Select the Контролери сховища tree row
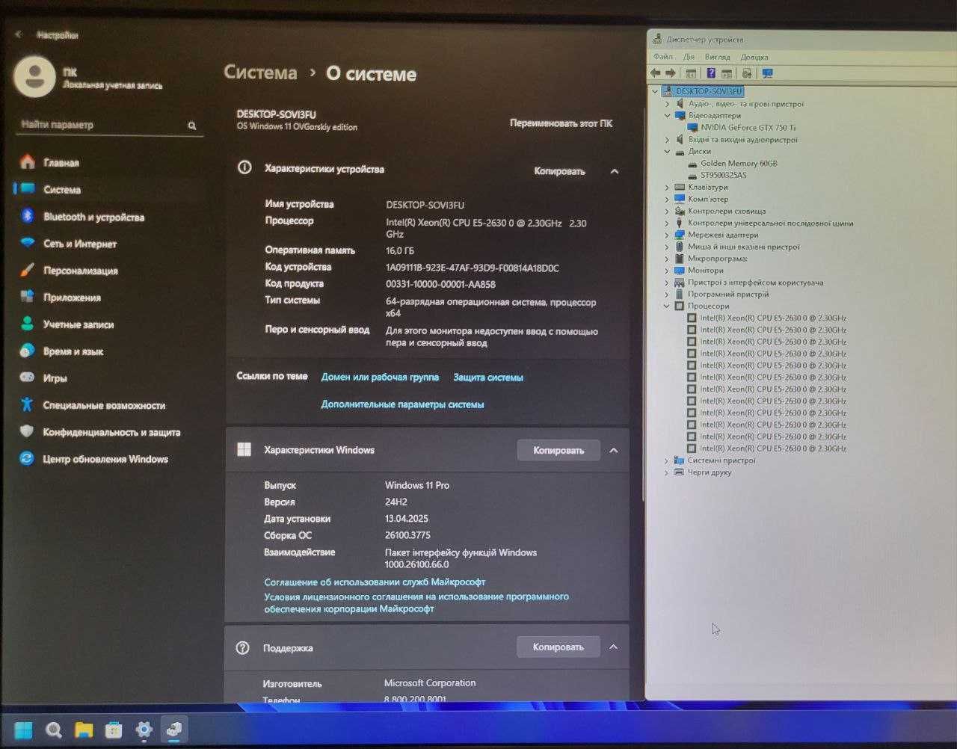The image size is (957, 749). (727, 211)
